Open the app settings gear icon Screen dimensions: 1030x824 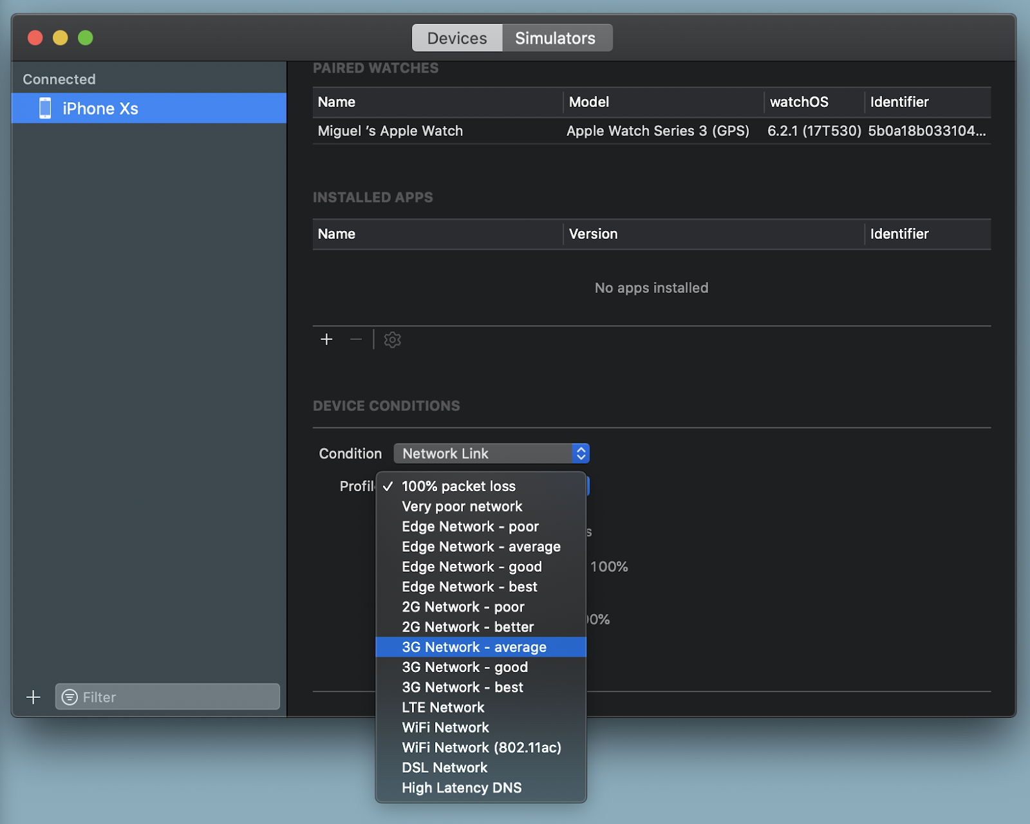[392, 339]
